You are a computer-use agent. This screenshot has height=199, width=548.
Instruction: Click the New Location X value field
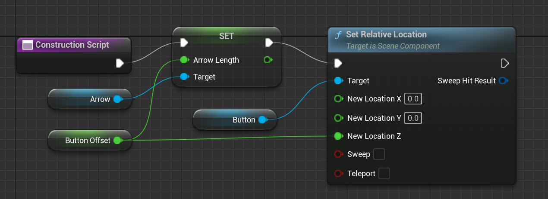[413, 99]
